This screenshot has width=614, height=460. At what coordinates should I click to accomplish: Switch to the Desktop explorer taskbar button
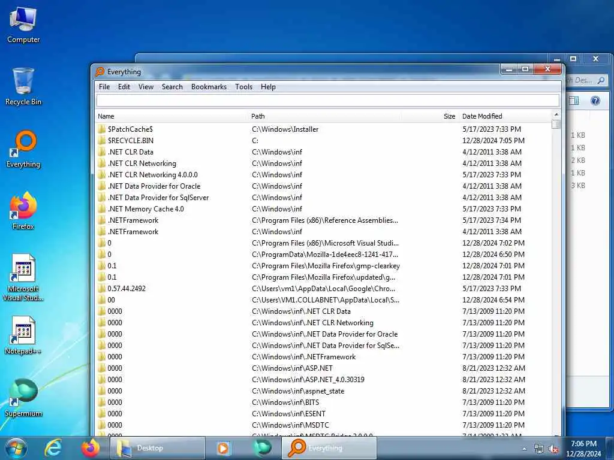[158, 448]
